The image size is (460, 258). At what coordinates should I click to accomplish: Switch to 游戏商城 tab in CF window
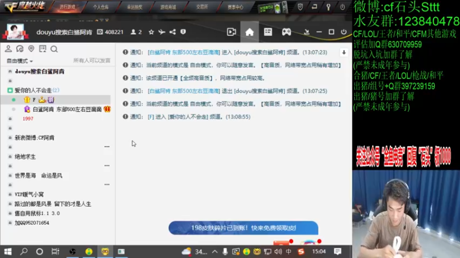tap(168, 7)
